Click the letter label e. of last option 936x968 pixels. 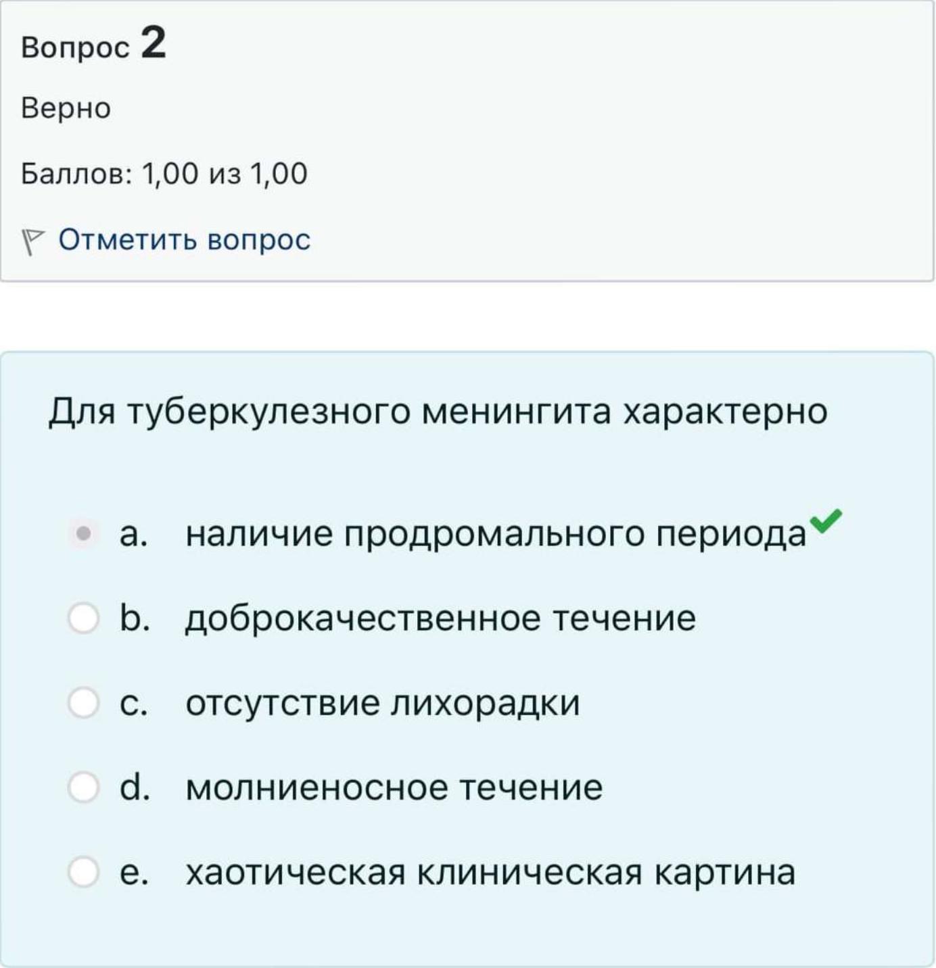click(133, 872)
